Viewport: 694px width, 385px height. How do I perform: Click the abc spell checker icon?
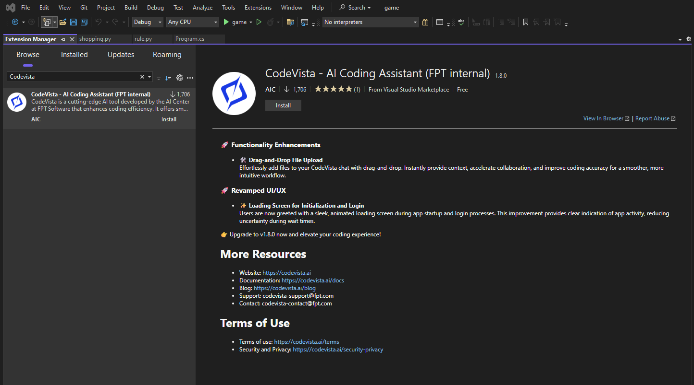pyautogui.click(x=461, y=22)
